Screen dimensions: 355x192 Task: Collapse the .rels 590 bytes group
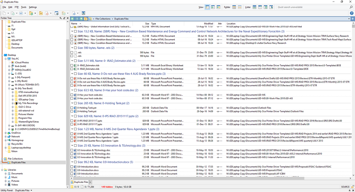coord(72,48)
